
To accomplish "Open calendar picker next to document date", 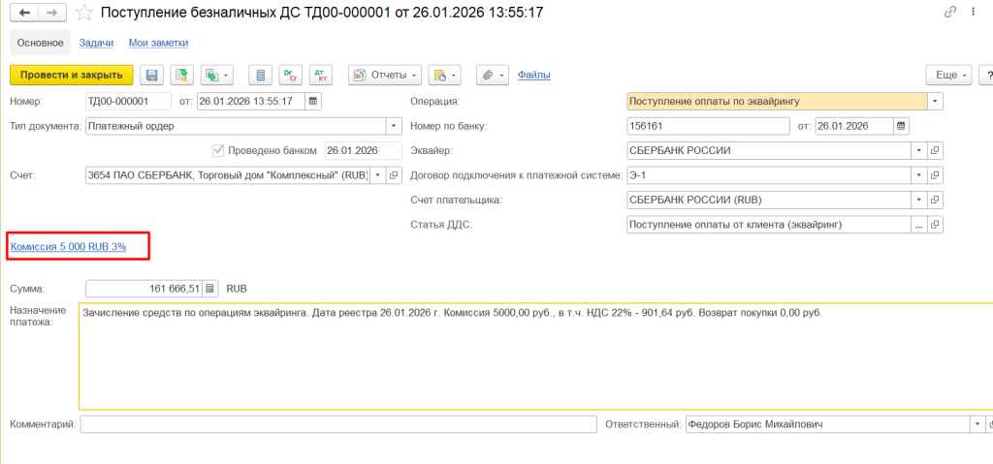I will pos(312,101).
